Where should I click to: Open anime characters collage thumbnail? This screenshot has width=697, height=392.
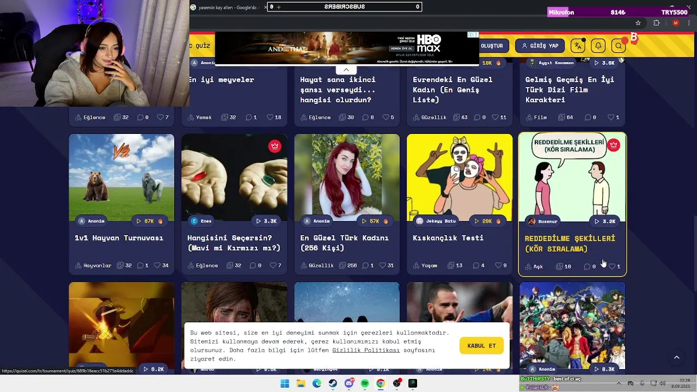572,326
